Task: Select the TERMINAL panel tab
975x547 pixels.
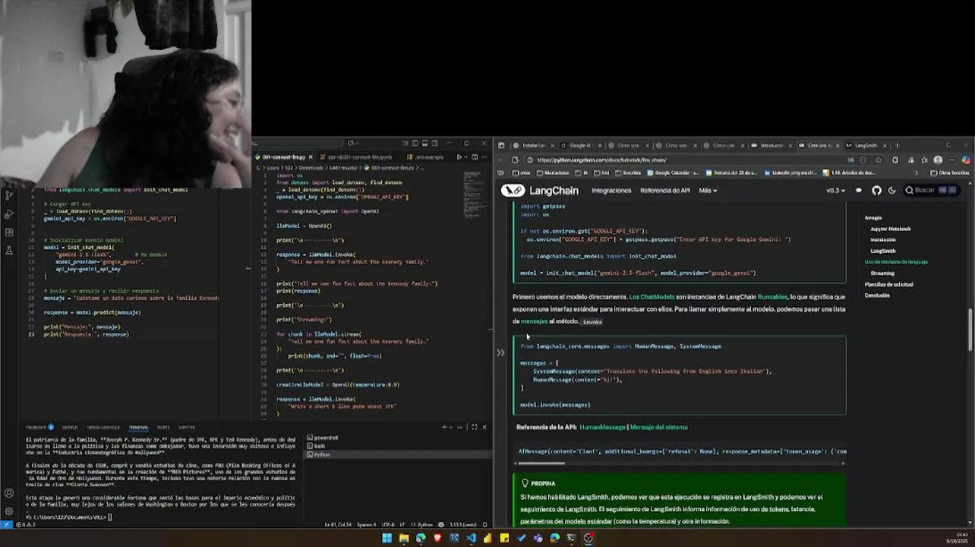Action: [138, 427]
